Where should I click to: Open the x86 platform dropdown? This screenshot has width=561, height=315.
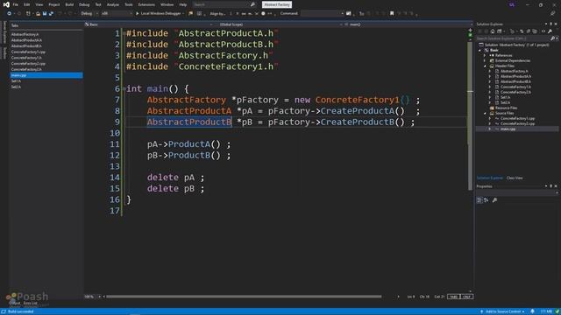pos(117,14)
